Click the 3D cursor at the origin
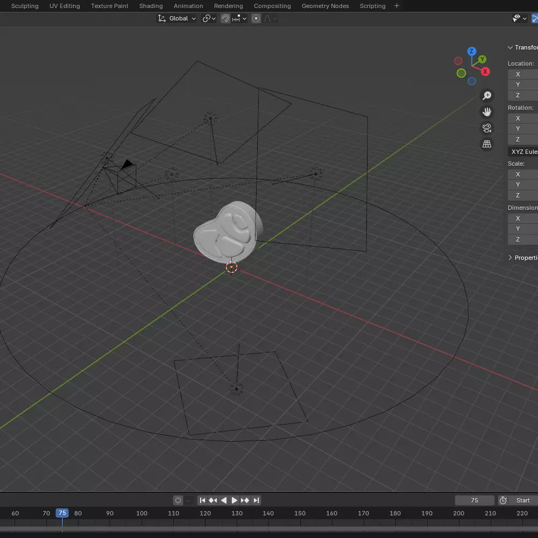 point(231,267)
